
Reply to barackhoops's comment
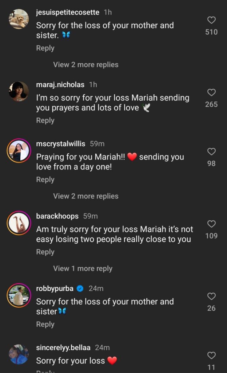[x=45, y=252]
